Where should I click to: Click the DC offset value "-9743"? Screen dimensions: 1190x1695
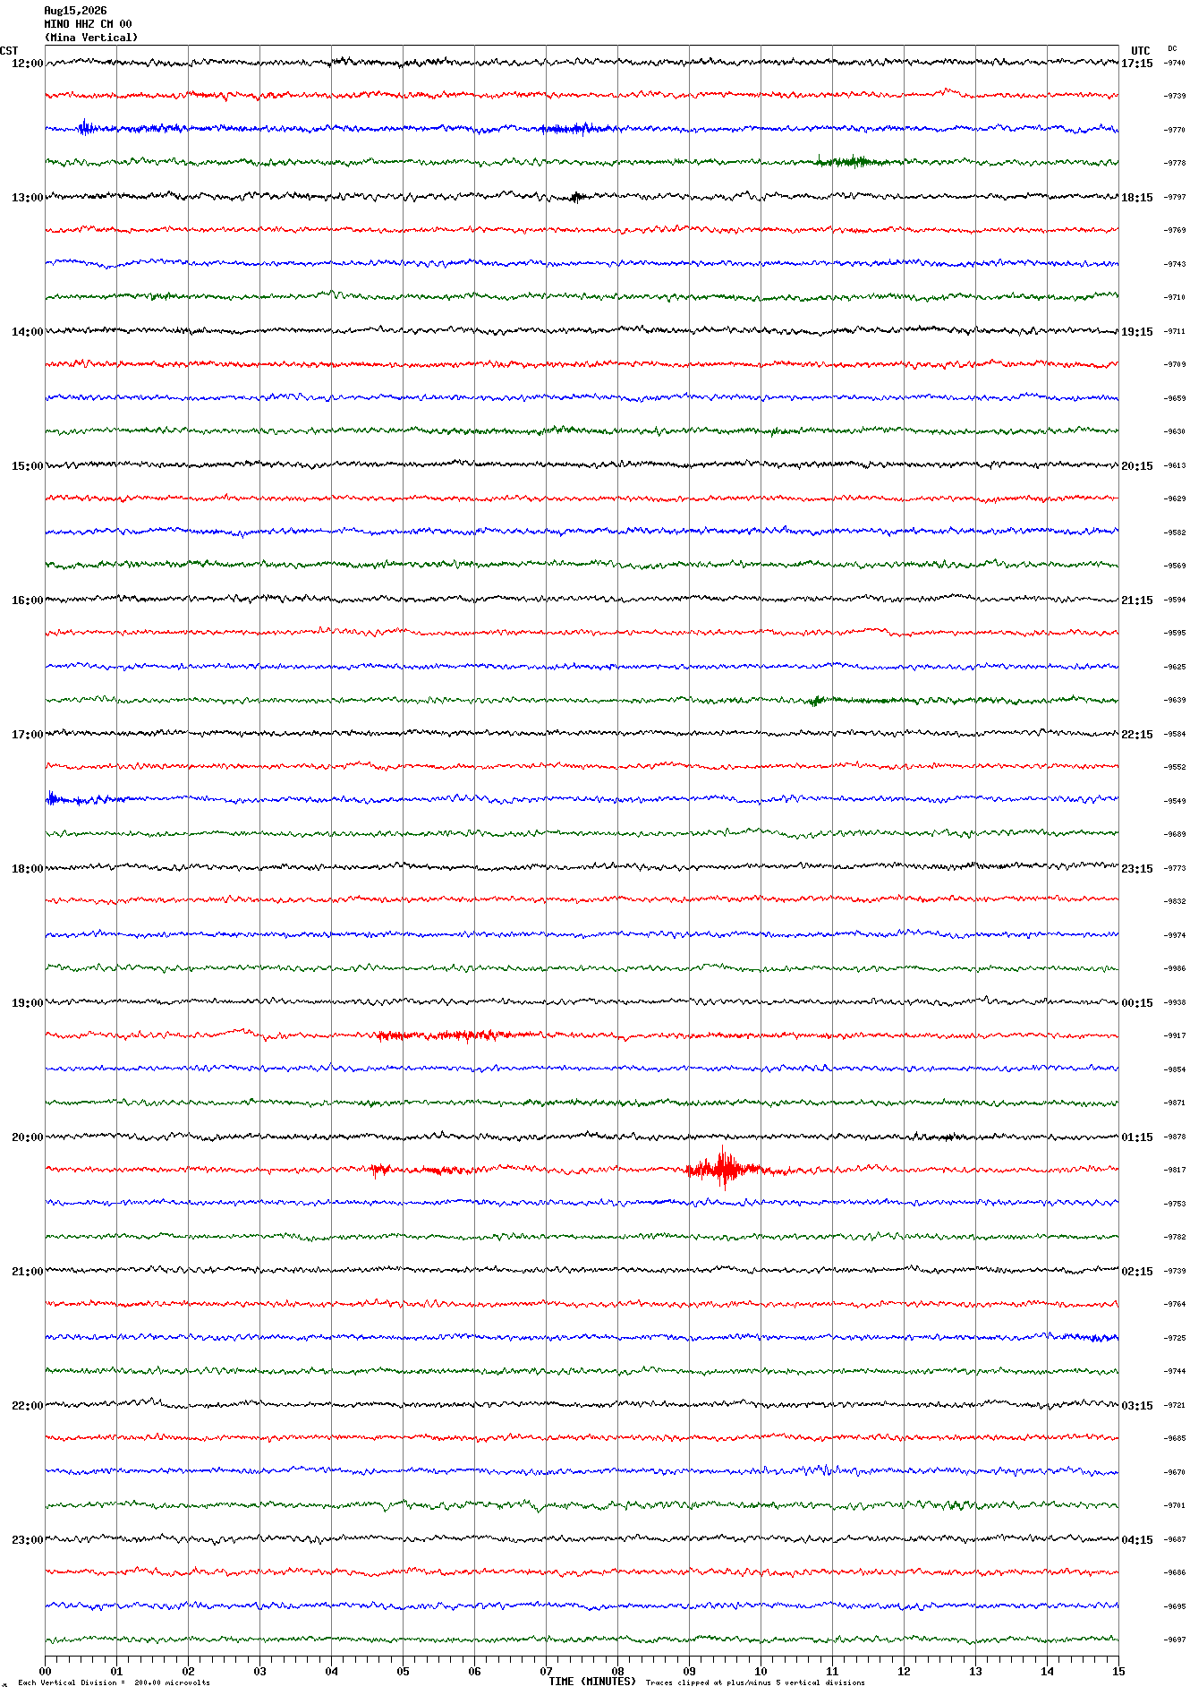(x=1175, y=264)
